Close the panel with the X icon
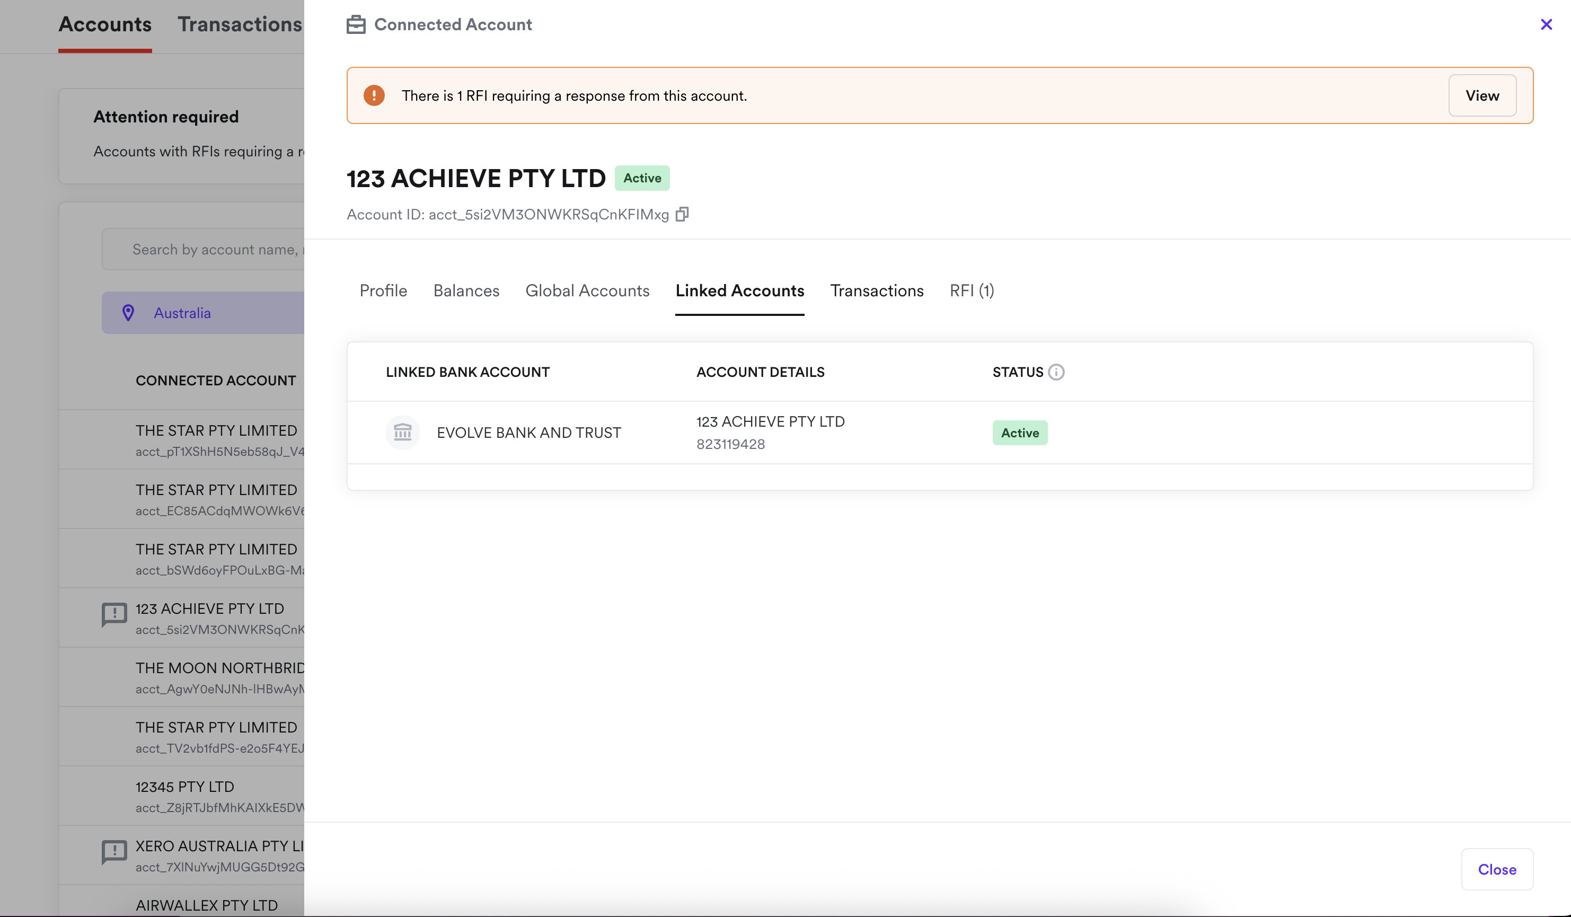Image resolution: width=1571 pixels, height=917 pixels. 1546,24
